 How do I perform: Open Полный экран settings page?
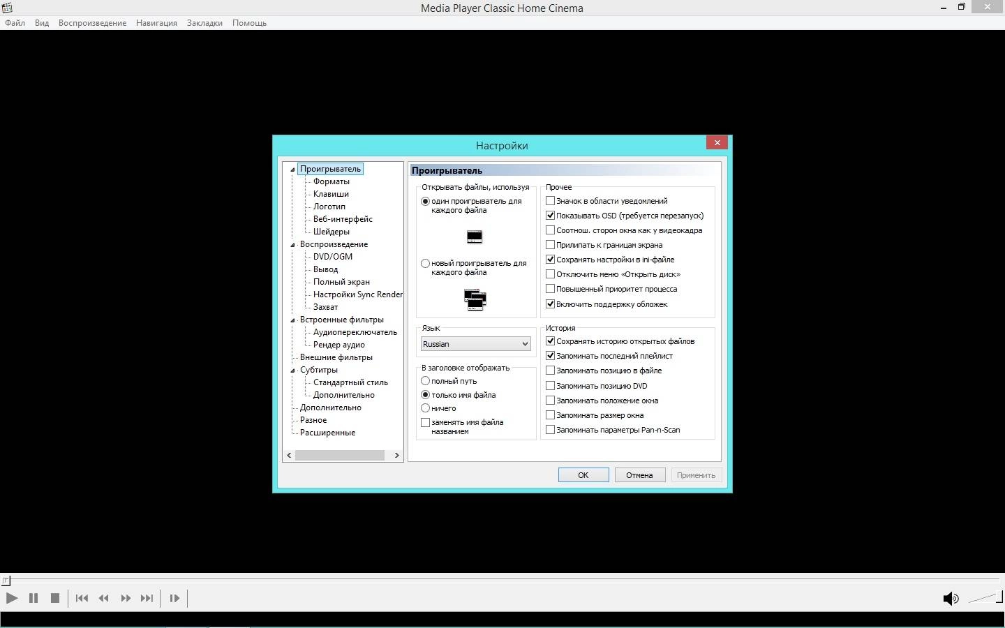click(341, 282)
